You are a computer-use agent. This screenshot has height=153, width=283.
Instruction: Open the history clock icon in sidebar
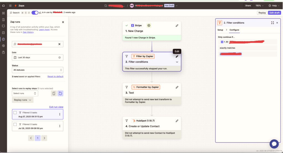point(3,39)
